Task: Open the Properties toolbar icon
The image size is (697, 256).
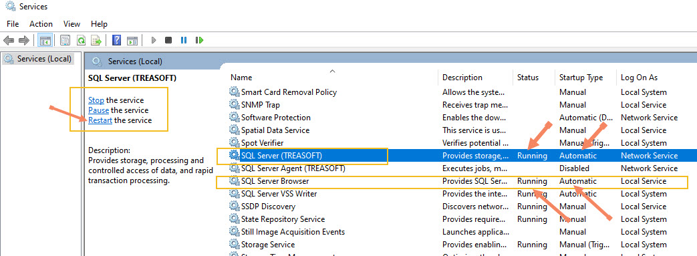Action: 65,41
